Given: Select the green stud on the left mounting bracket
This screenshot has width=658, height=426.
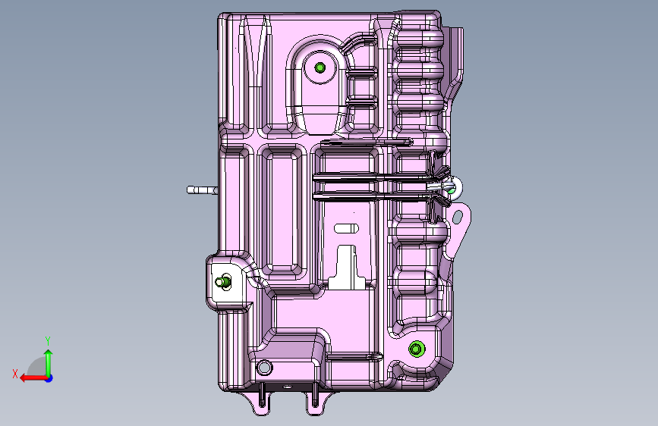Looking at the screenshot, I should click(223, 281).
